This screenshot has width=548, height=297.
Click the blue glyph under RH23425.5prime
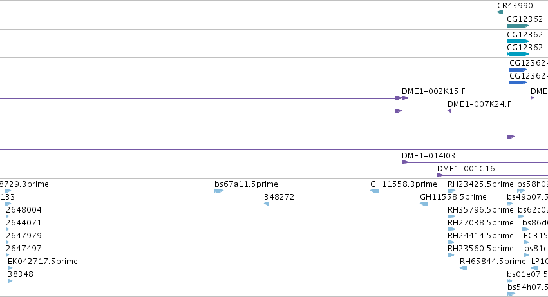tap(451, 191)
